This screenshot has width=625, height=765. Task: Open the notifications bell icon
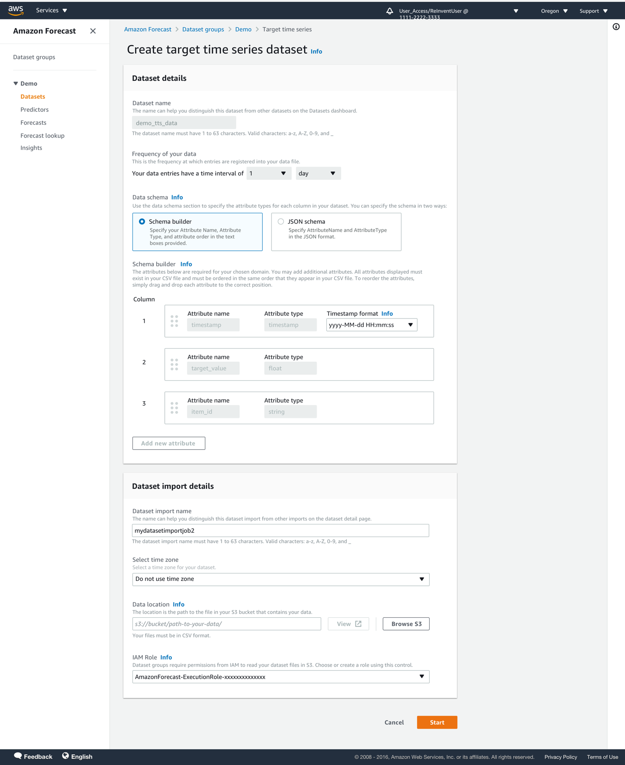tap(390, 11)
